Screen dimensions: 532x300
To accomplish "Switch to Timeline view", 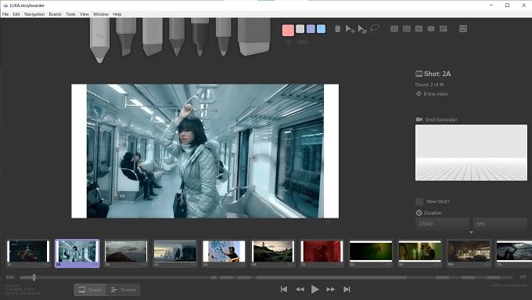I will 123,290.
